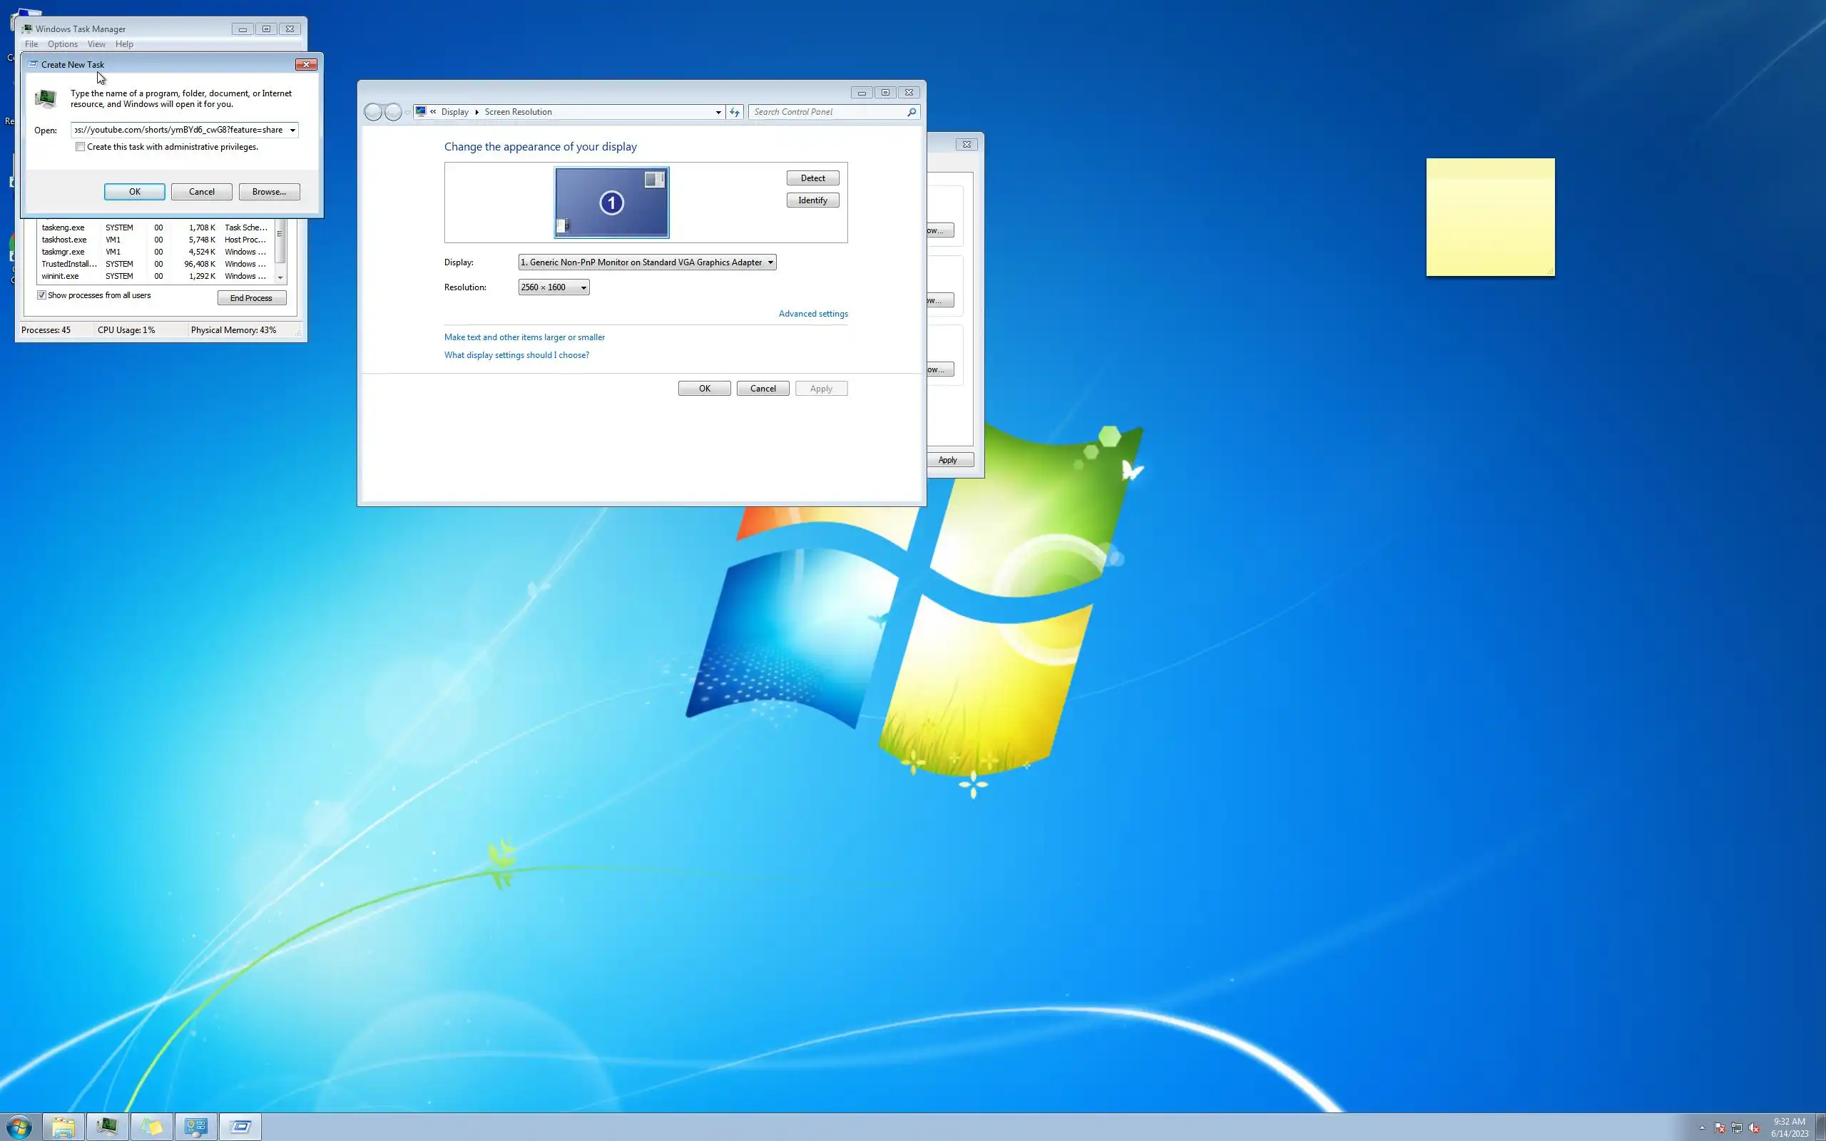1826x1141 pixels.
Task: Open the View menu in Task Manager
Action: pos(96,44)
